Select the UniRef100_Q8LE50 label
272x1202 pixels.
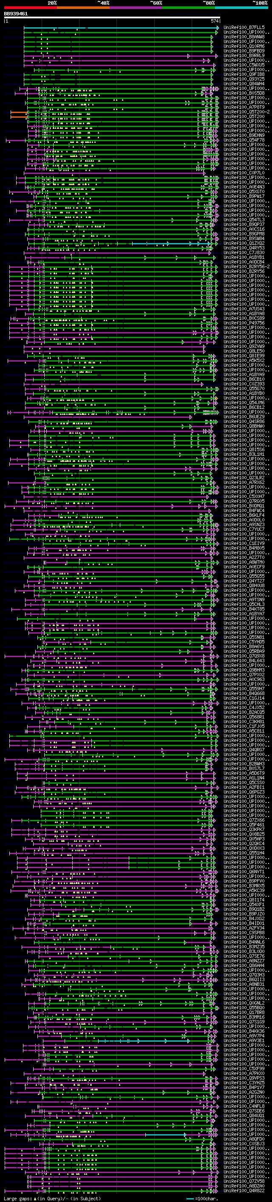(244, 351)
